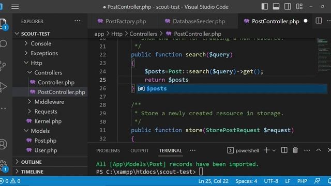This screenshot has height=186, width=331.
Task: Click the 'Controllers' breadcrumb segment
Action: click(x=143, y=34)
